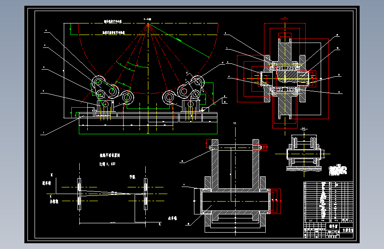Click the green base dimension line under main view

point(148,134)
